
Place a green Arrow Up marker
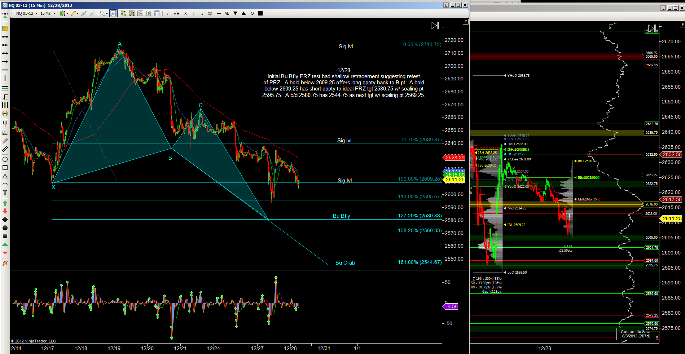[x=5, y=203]
